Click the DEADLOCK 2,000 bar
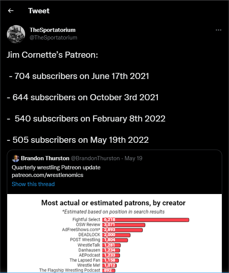 coord(116,235)
